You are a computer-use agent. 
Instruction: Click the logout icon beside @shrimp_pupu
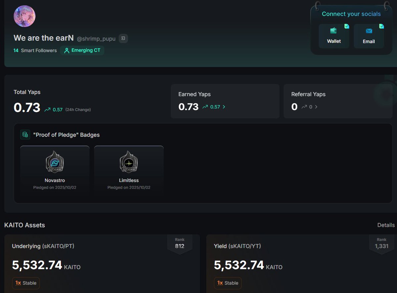point(123,39)
